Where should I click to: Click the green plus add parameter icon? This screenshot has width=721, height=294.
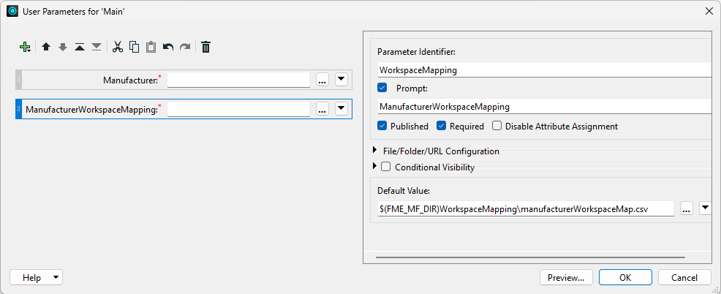coord(25,47)
